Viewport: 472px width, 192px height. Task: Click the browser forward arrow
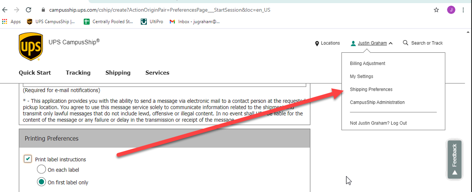(16, 10)
